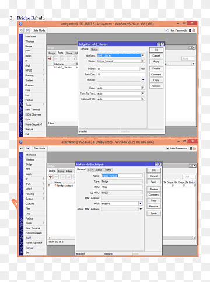The height and width of the screenshot is (282, 210).
Task: Click the minus remove icon in lower Bridge list
Action: click(x=56, y=177)
